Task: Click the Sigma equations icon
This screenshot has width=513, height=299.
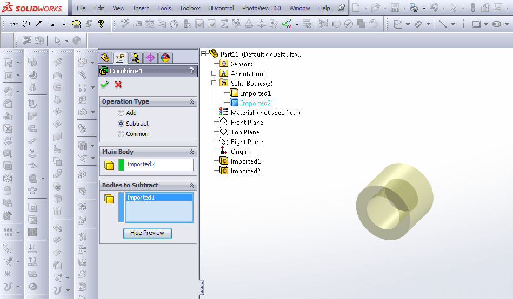Action: click(x=224, y=24)
